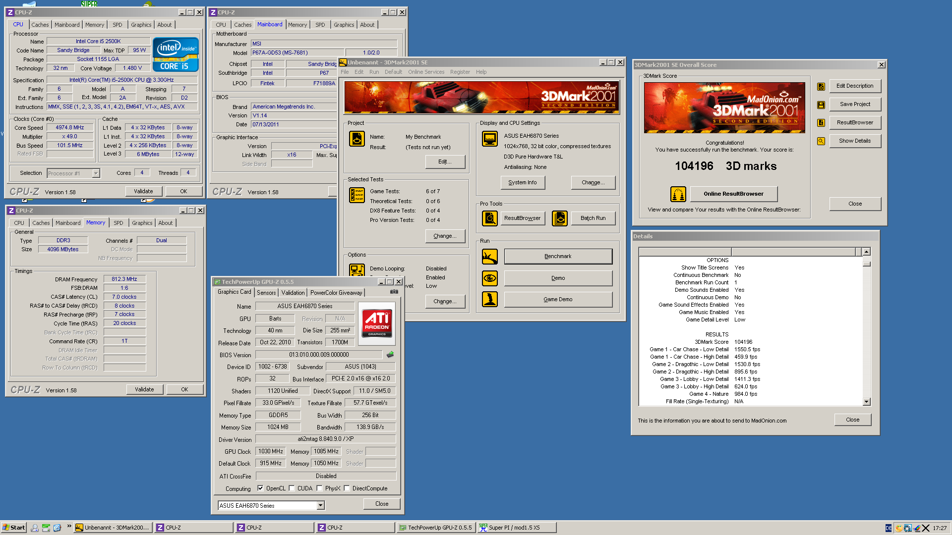Click the DRAM Frequency 812.3 MHz value

pos(124,279)
